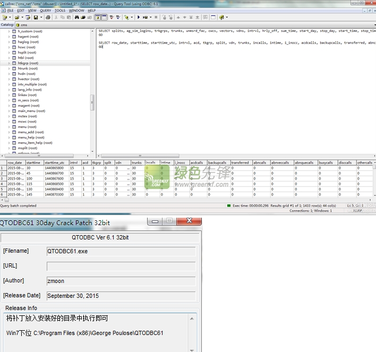Click the Release Date field
Image resolution: width=376 pixels, height=352 pixels.
tap(121, 296)
